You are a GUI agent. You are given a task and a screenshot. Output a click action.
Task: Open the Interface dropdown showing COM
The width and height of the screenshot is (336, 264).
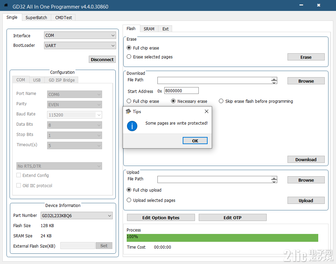[x=80, y=36]
